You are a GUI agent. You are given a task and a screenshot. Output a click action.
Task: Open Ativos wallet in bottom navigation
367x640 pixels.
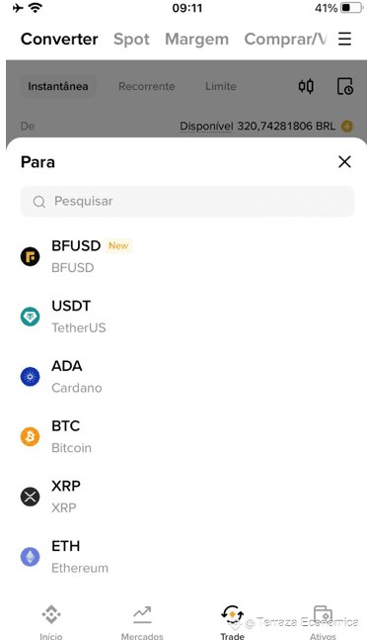pos(323,622)
